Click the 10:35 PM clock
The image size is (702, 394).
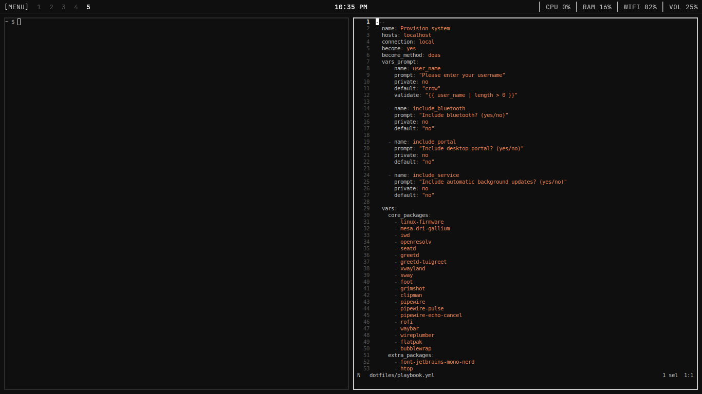[351, 7]
